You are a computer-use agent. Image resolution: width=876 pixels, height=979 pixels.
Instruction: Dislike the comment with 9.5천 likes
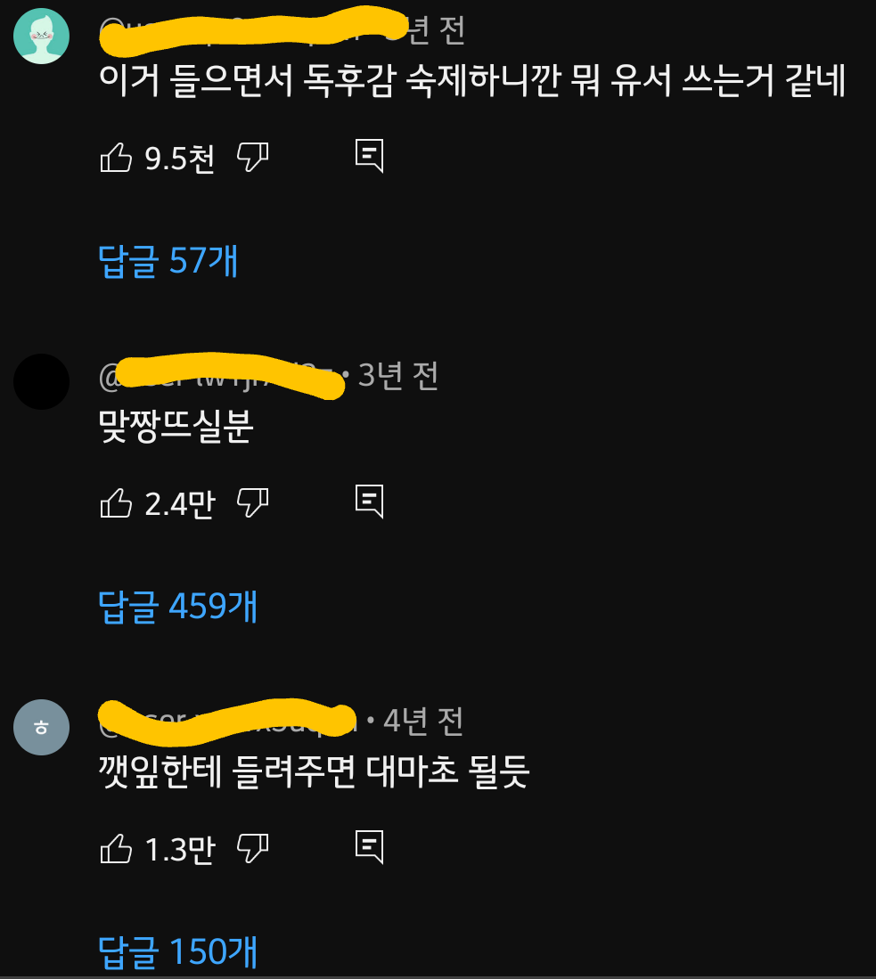[252, 157]
